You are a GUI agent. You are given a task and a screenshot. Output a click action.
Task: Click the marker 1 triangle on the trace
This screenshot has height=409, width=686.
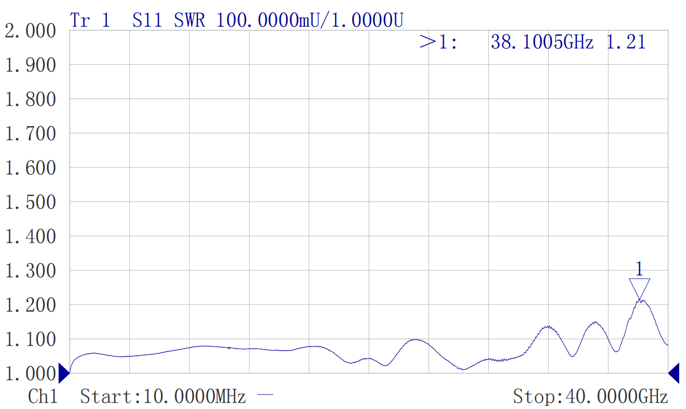pos(639,289)
